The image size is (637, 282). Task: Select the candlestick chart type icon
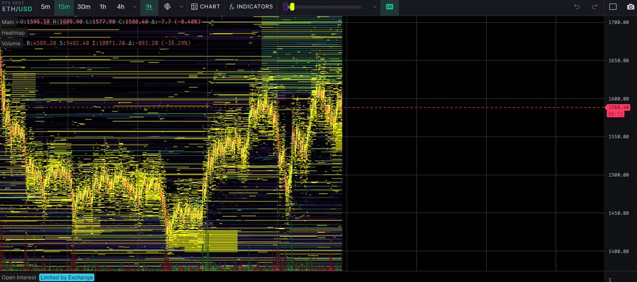(x=149, y=7)
